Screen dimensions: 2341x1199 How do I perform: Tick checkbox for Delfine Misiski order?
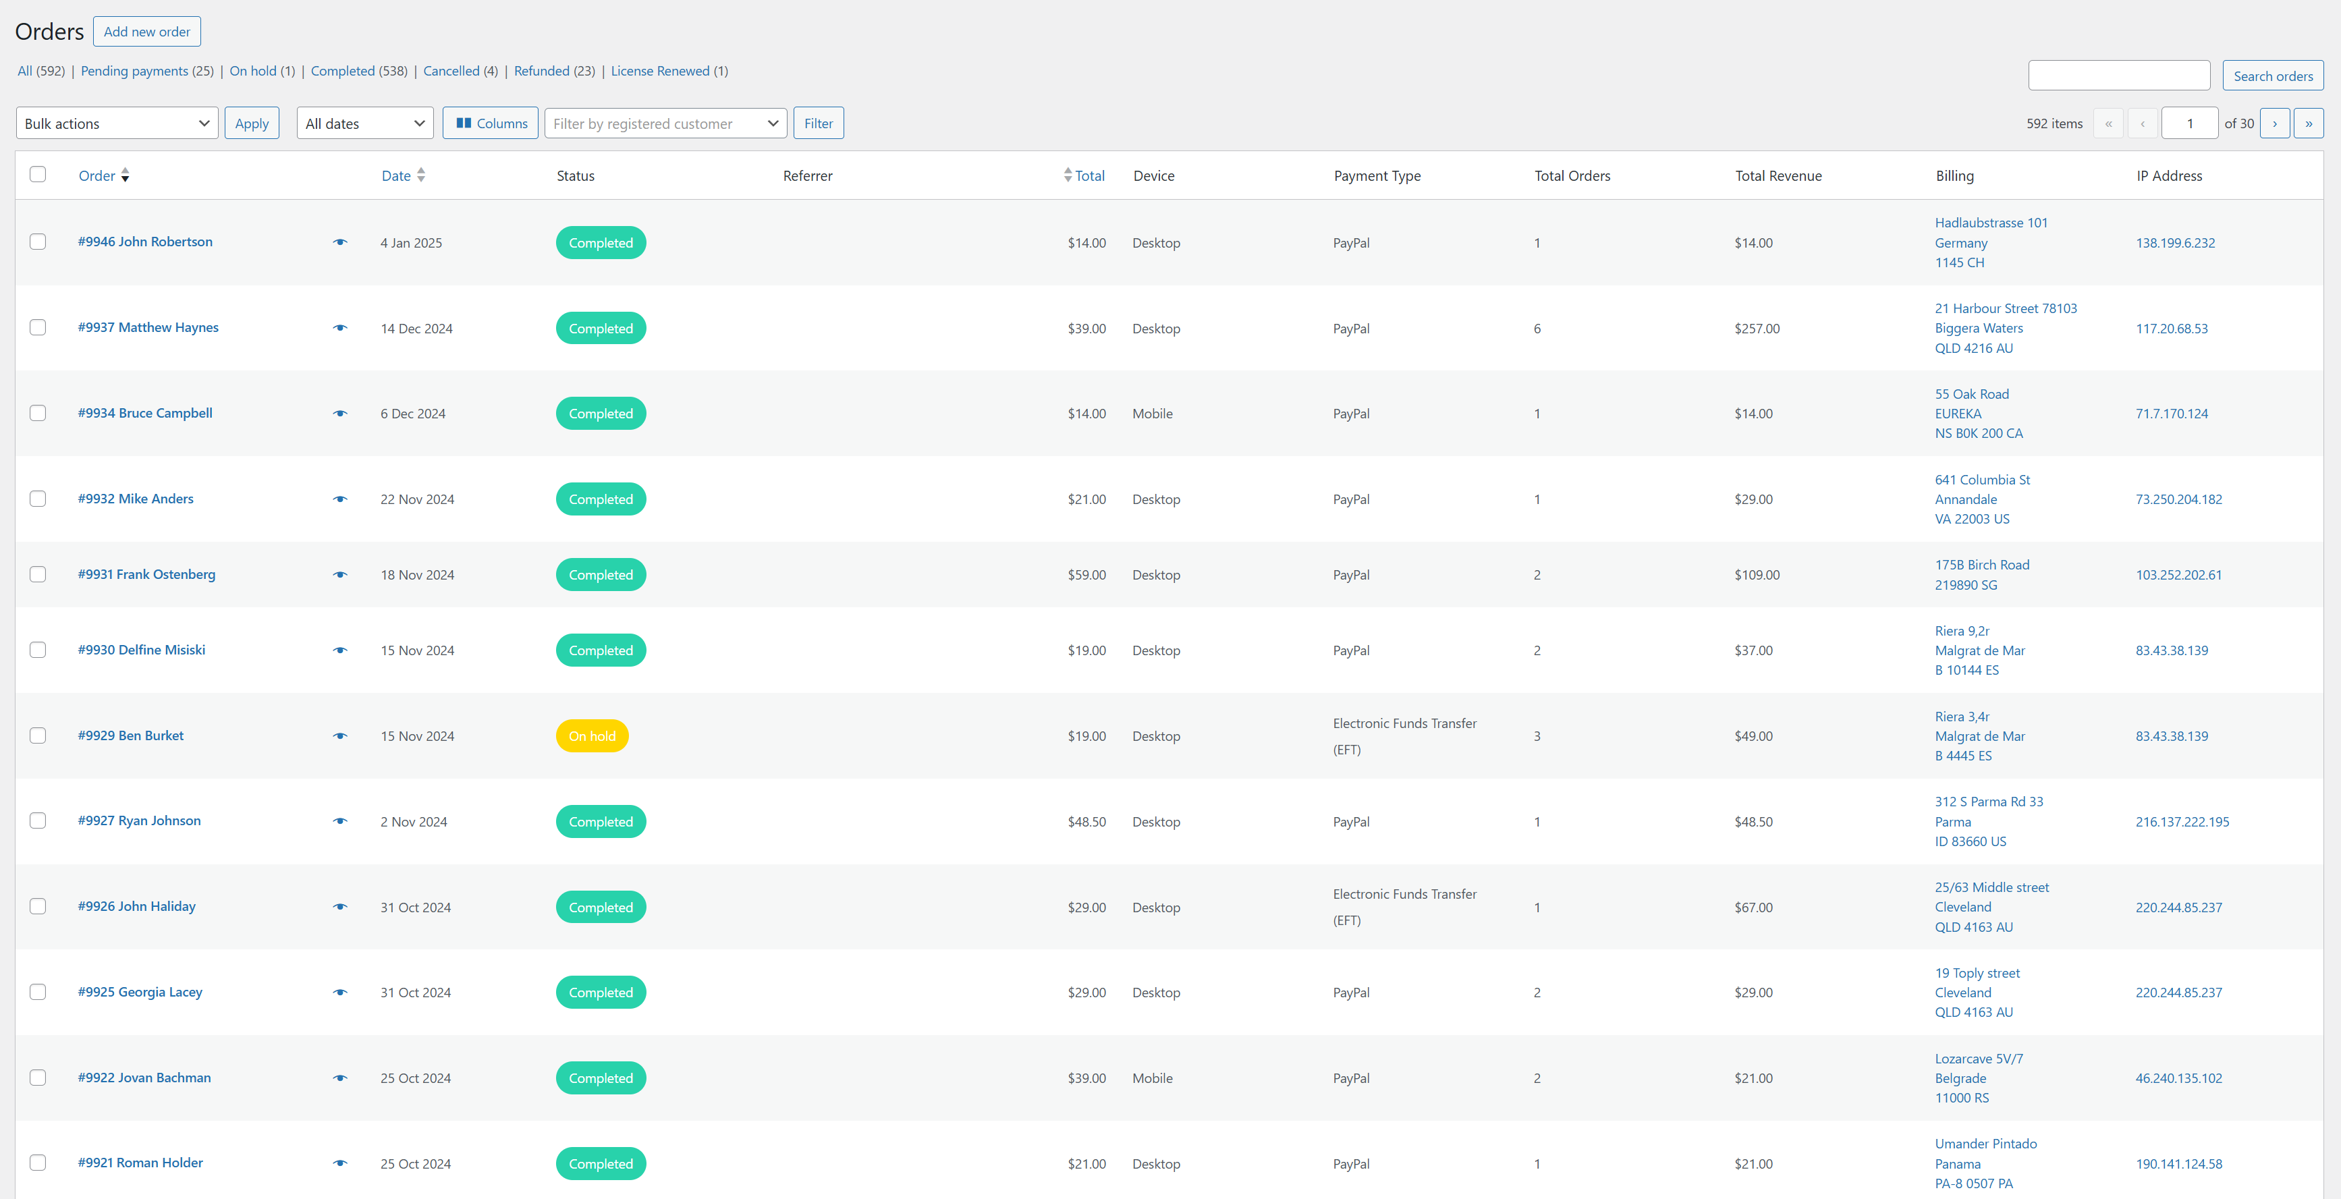[37, 650]
